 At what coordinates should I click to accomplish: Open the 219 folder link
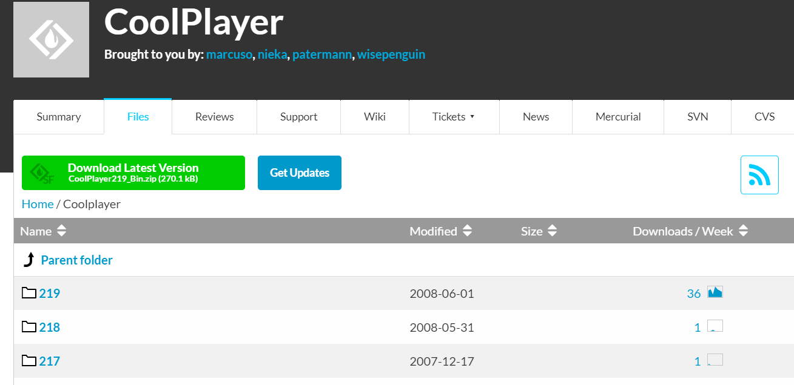pos(50,294)
